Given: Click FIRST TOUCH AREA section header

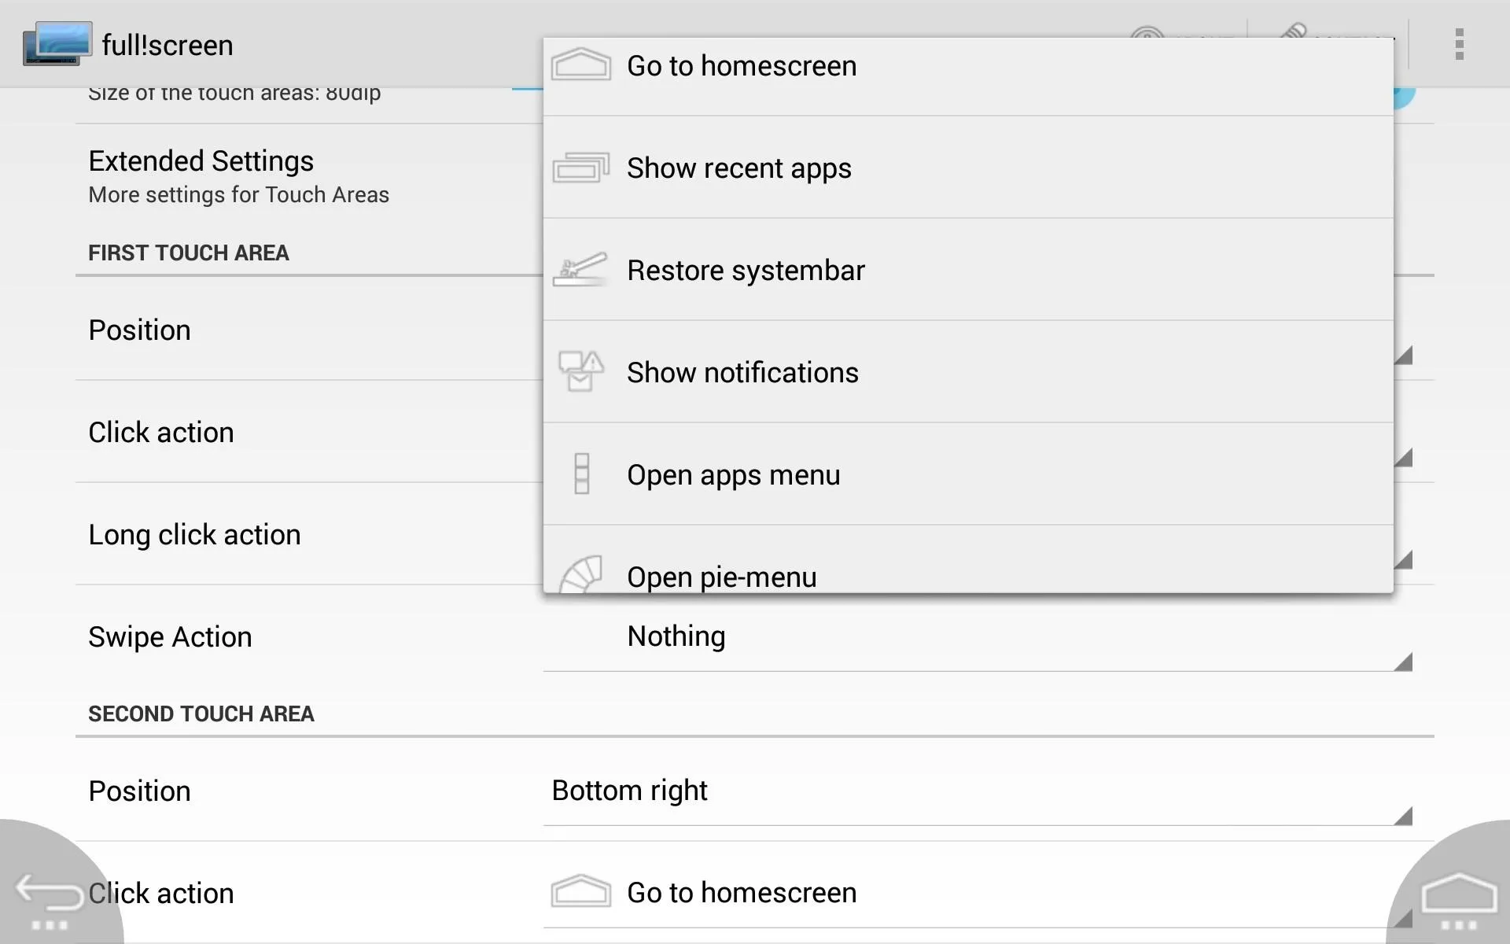Looking at the screenshot, I should click(189, 253).
